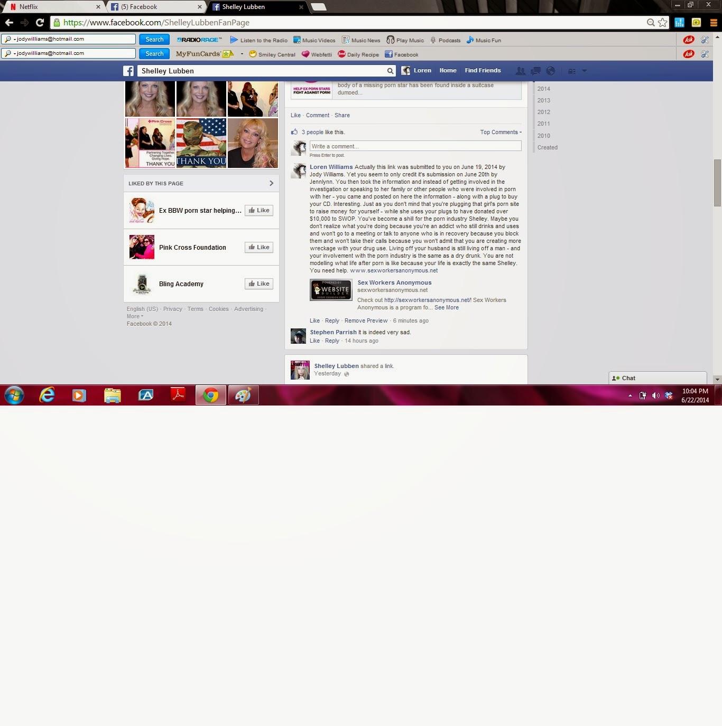Open Music News toolbar shortcut
This screenshot has height=726, width=722.
point(361,40)
